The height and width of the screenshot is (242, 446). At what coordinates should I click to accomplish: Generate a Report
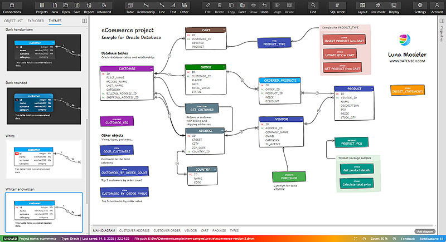click(89, 8)
